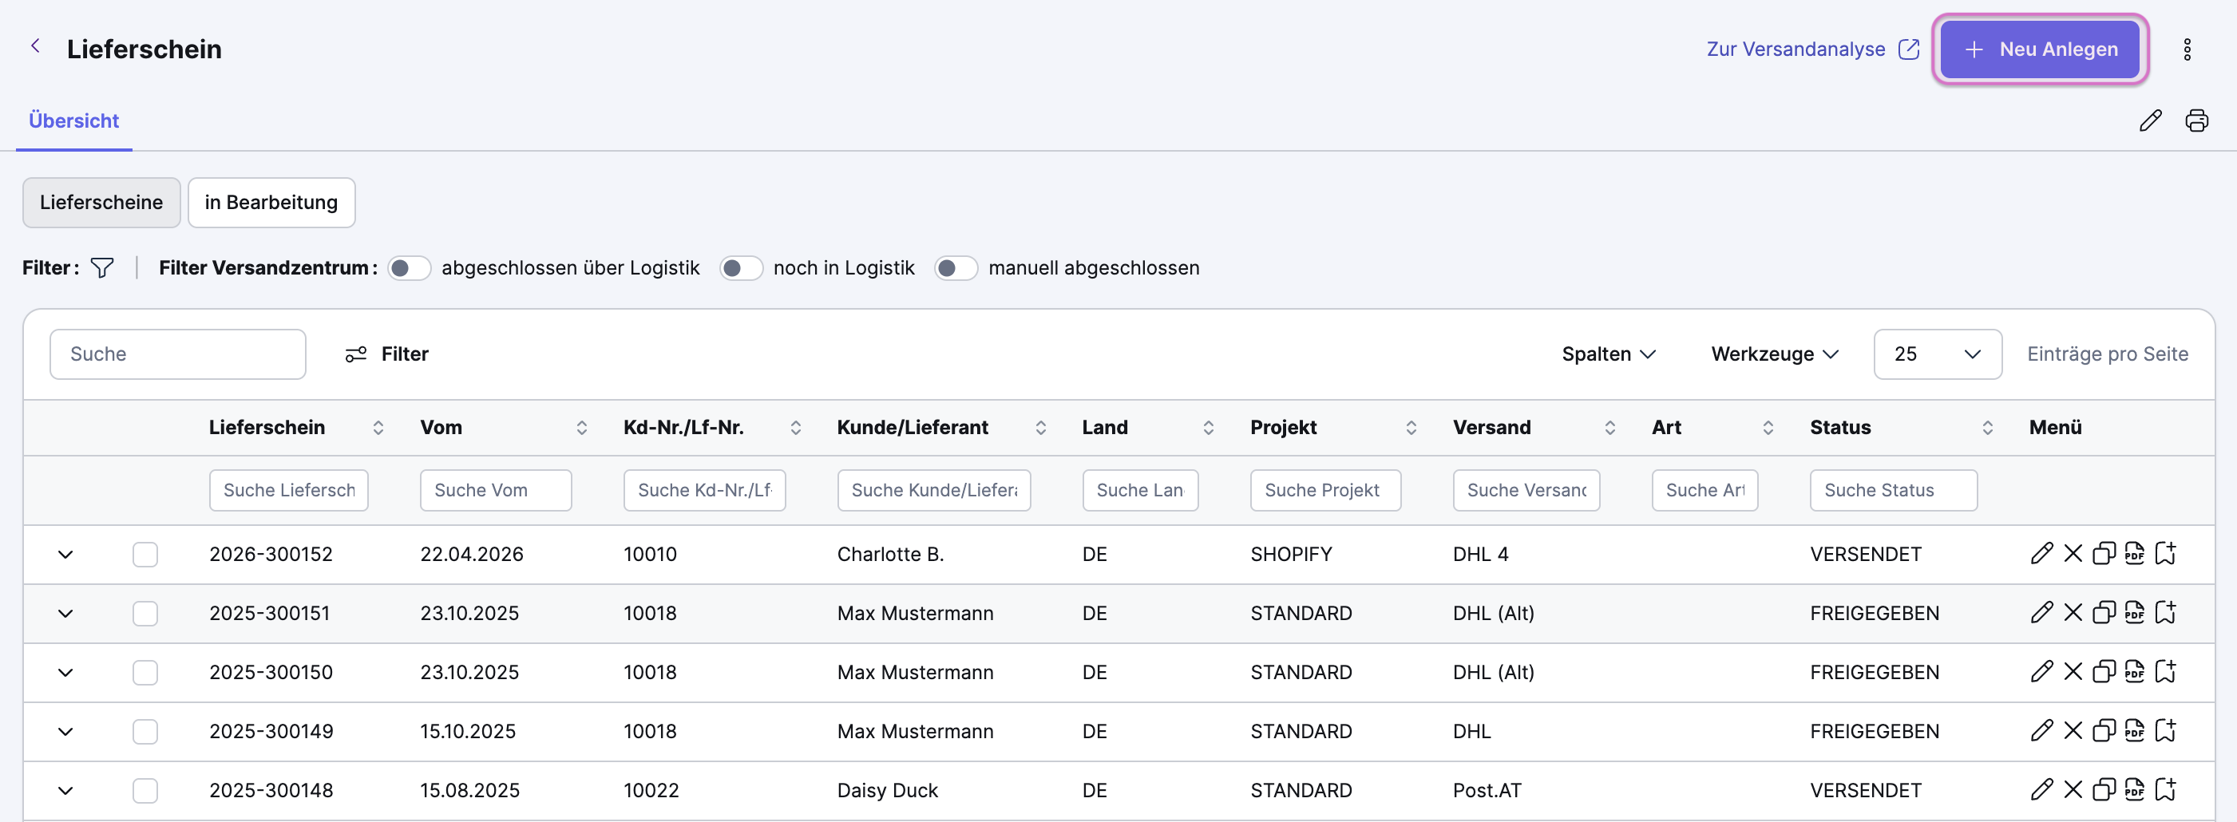
Task: Click the pencil edit icon beside printer
Action: click(2150, 121)
